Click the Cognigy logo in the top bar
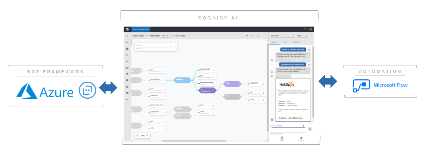 click(127, 29)
